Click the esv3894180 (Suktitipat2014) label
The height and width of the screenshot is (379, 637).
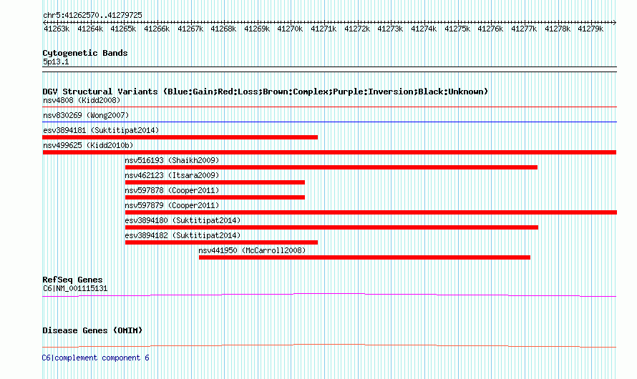[183, 220]
